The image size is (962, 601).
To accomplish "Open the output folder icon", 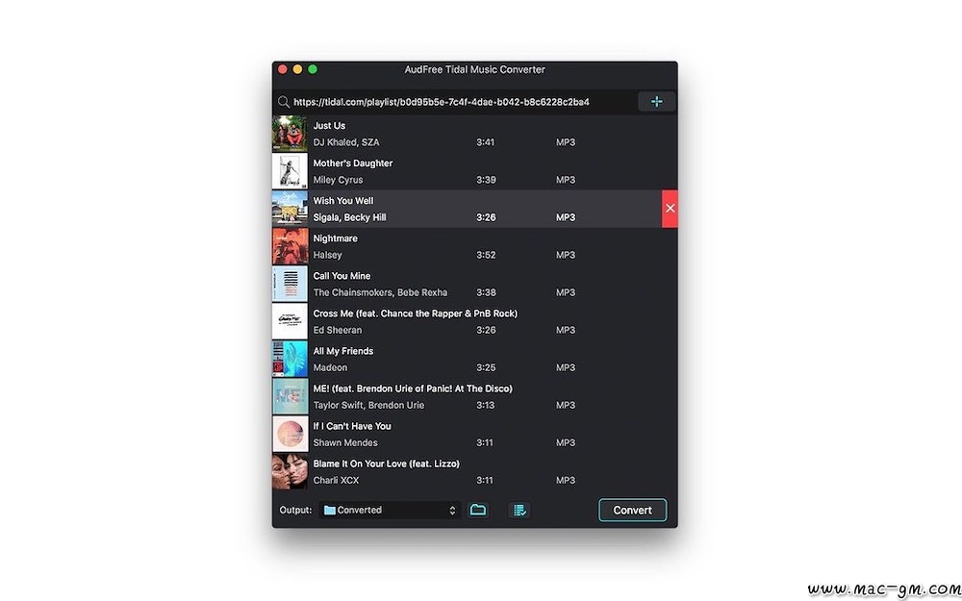I will [x=478, y=510].
